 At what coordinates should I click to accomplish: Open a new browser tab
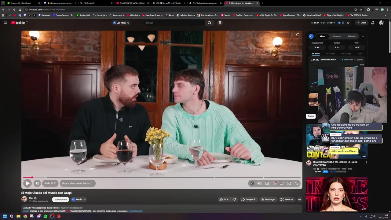click(263, 3)
